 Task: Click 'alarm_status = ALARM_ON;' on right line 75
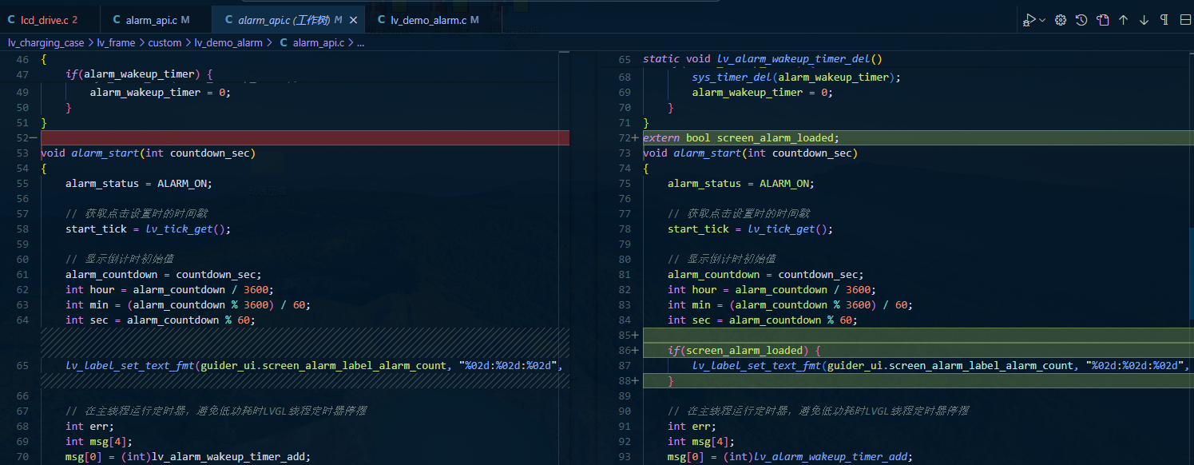click(740, 184)
